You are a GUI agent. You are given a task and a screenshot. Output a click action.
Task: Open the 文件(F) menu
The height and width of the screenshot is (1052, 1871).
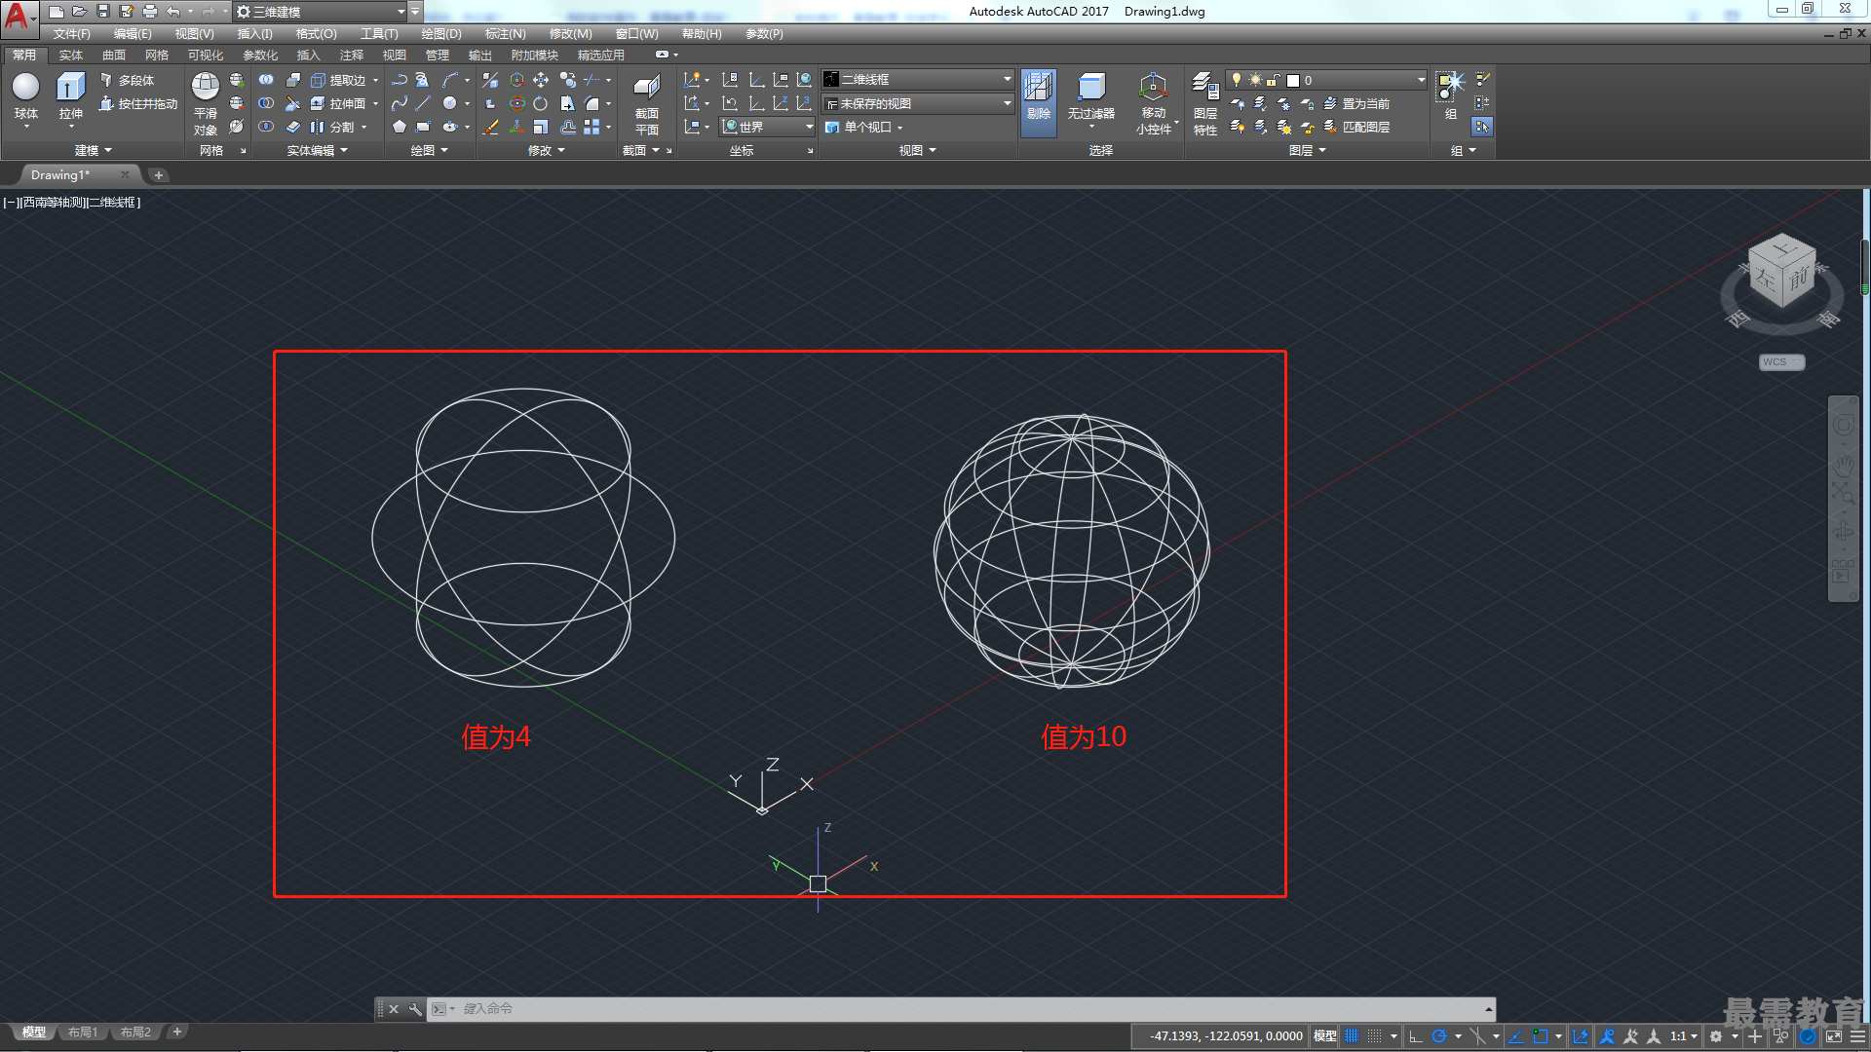click(72, 34)
